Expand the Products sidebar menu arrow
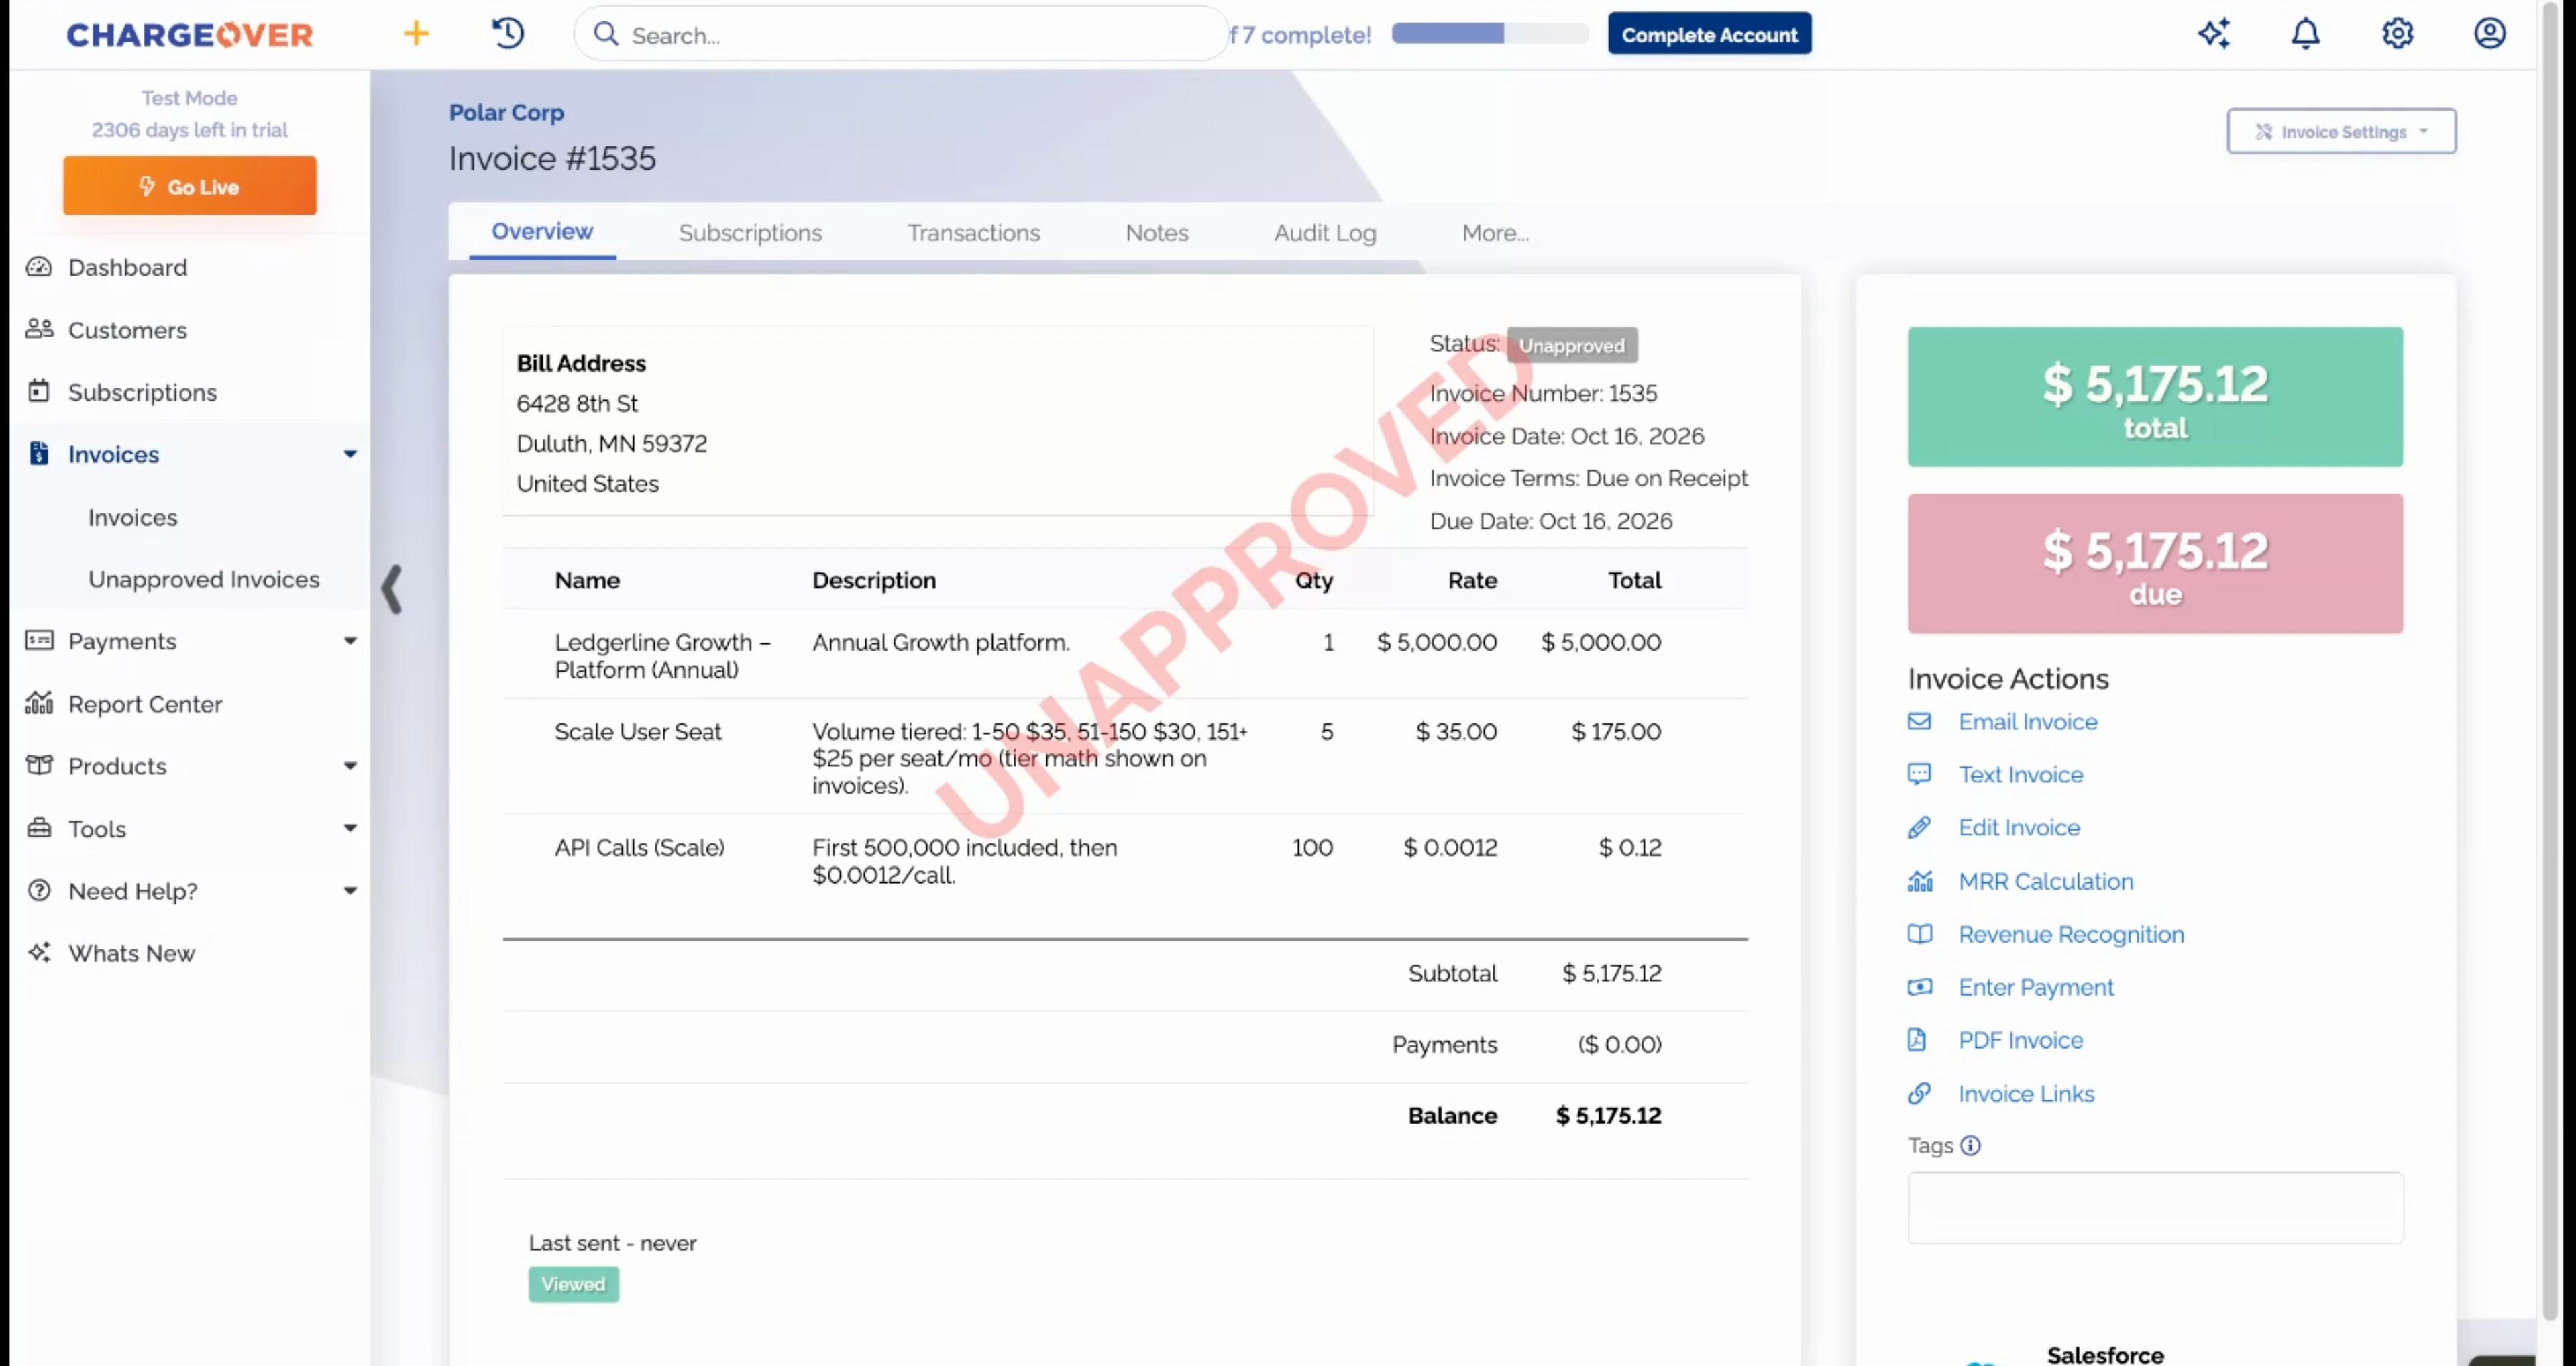2576x1366 pixels. tap(350, 766)
